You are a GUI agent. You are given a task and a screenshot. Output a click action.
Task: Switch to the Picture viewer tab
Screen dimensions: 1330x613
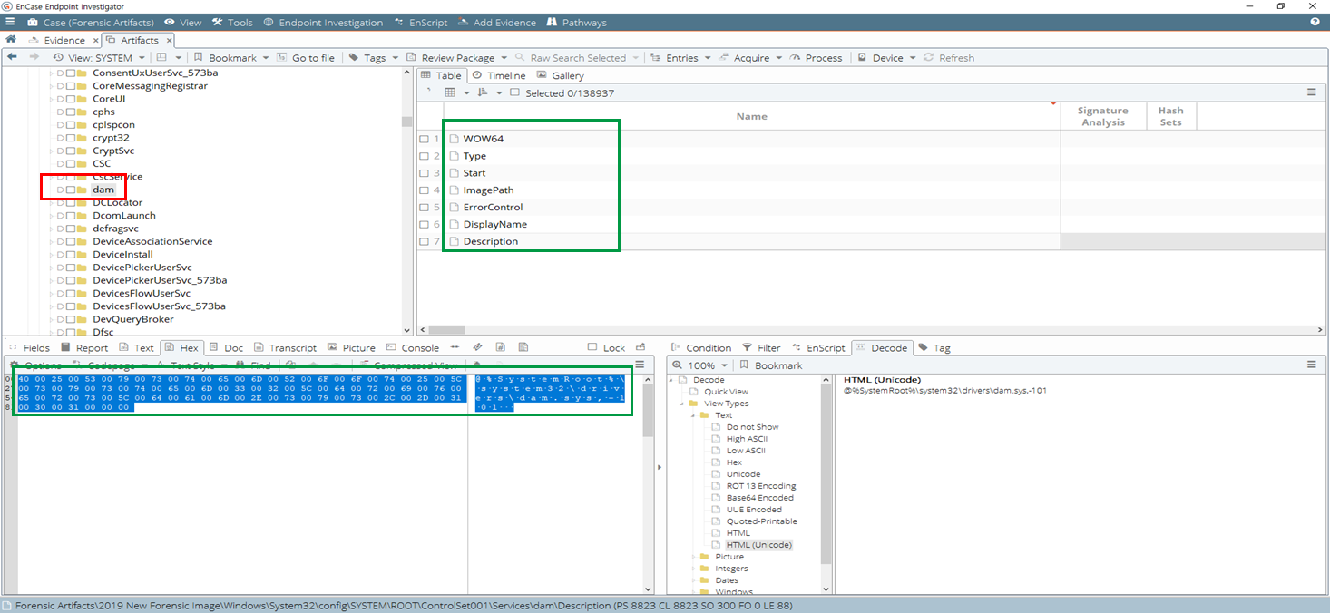[351, 347]
